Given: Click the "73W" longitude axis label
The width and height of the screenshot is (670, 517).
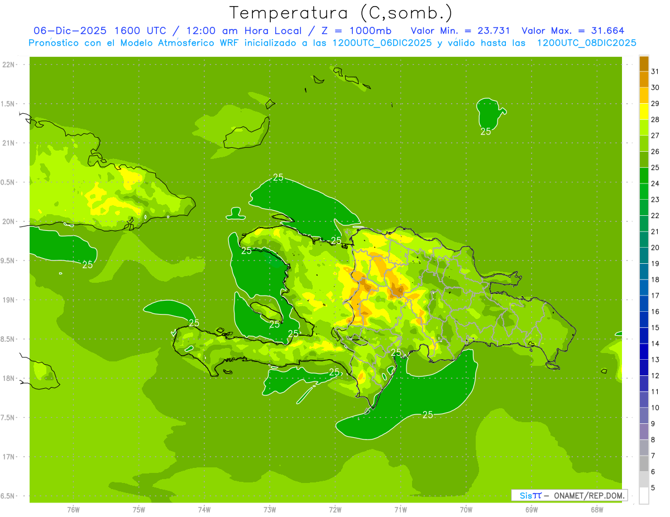Looking at the screenshot, I should tap(270, 510).
